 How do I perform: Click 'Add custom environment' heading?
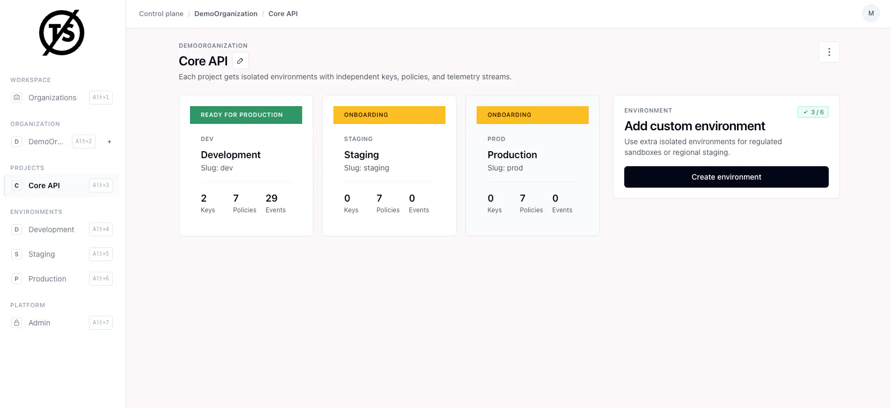(x=695, y=126)
